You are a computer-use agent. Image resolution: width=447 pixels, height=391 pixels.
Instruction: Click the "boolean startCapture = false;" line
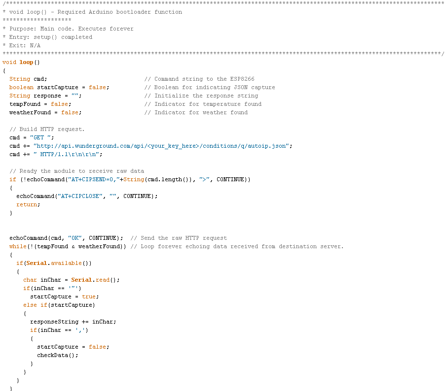click(x=59, y=87)
